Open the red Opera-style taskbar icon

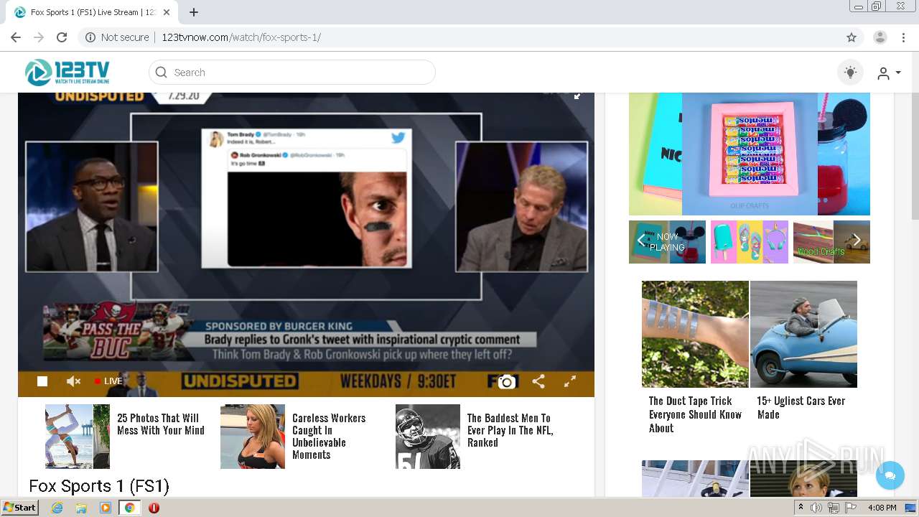pos(154,508)
